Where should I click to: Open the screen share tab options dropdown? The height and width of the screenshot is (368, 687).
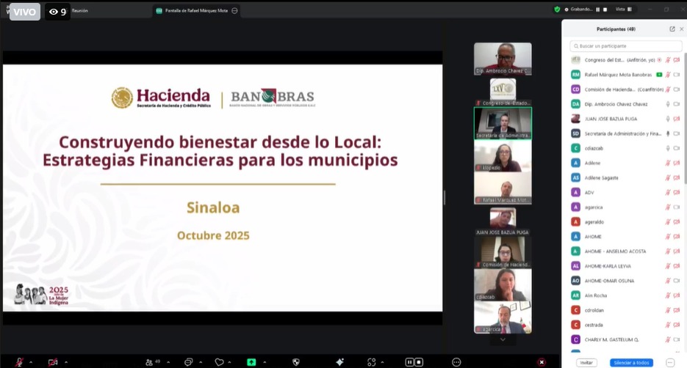pos(234,11)
